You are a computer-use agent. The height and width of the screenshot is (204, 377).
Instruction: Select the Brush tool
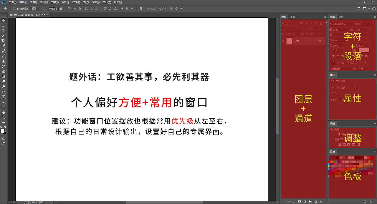pos(4,56)
